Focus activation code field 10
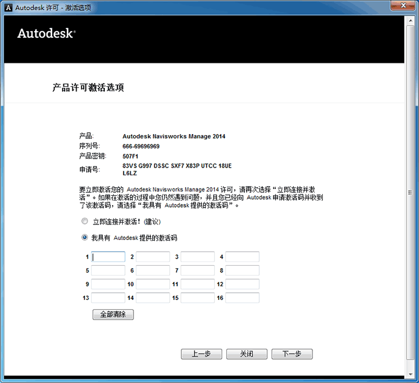Screen dimensions: 419x383 153,284
